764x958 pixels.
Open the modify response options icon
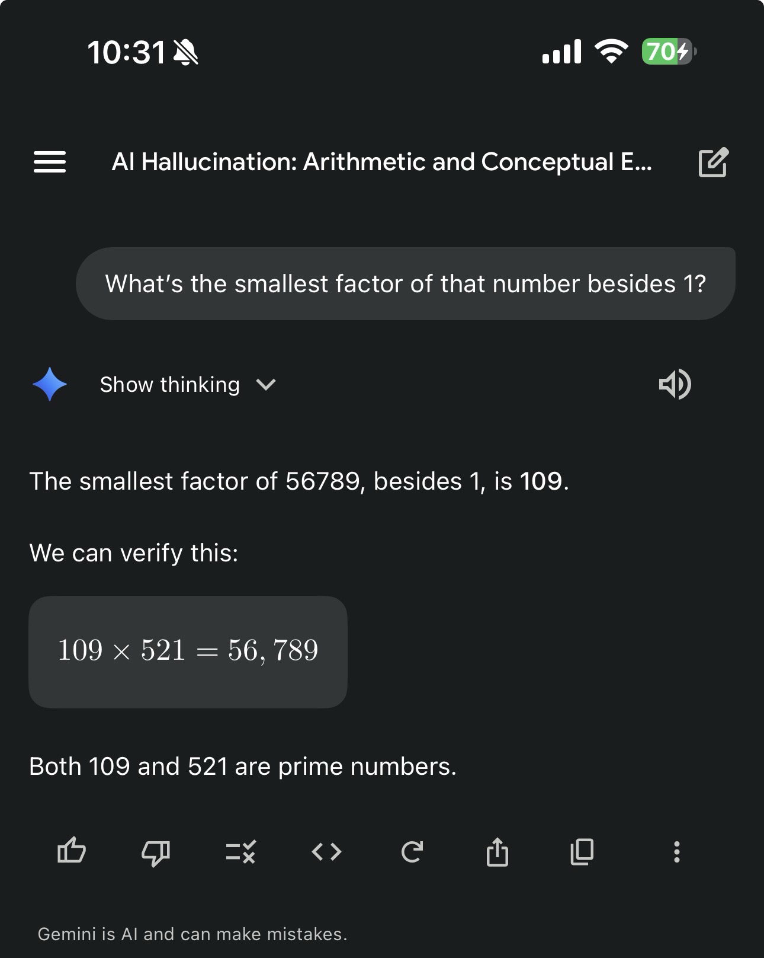241,852
